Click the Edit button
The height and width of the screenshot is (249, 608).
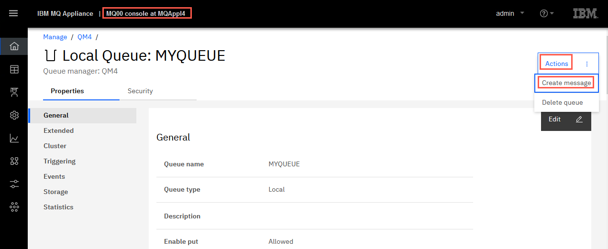(x=566, y=119)
